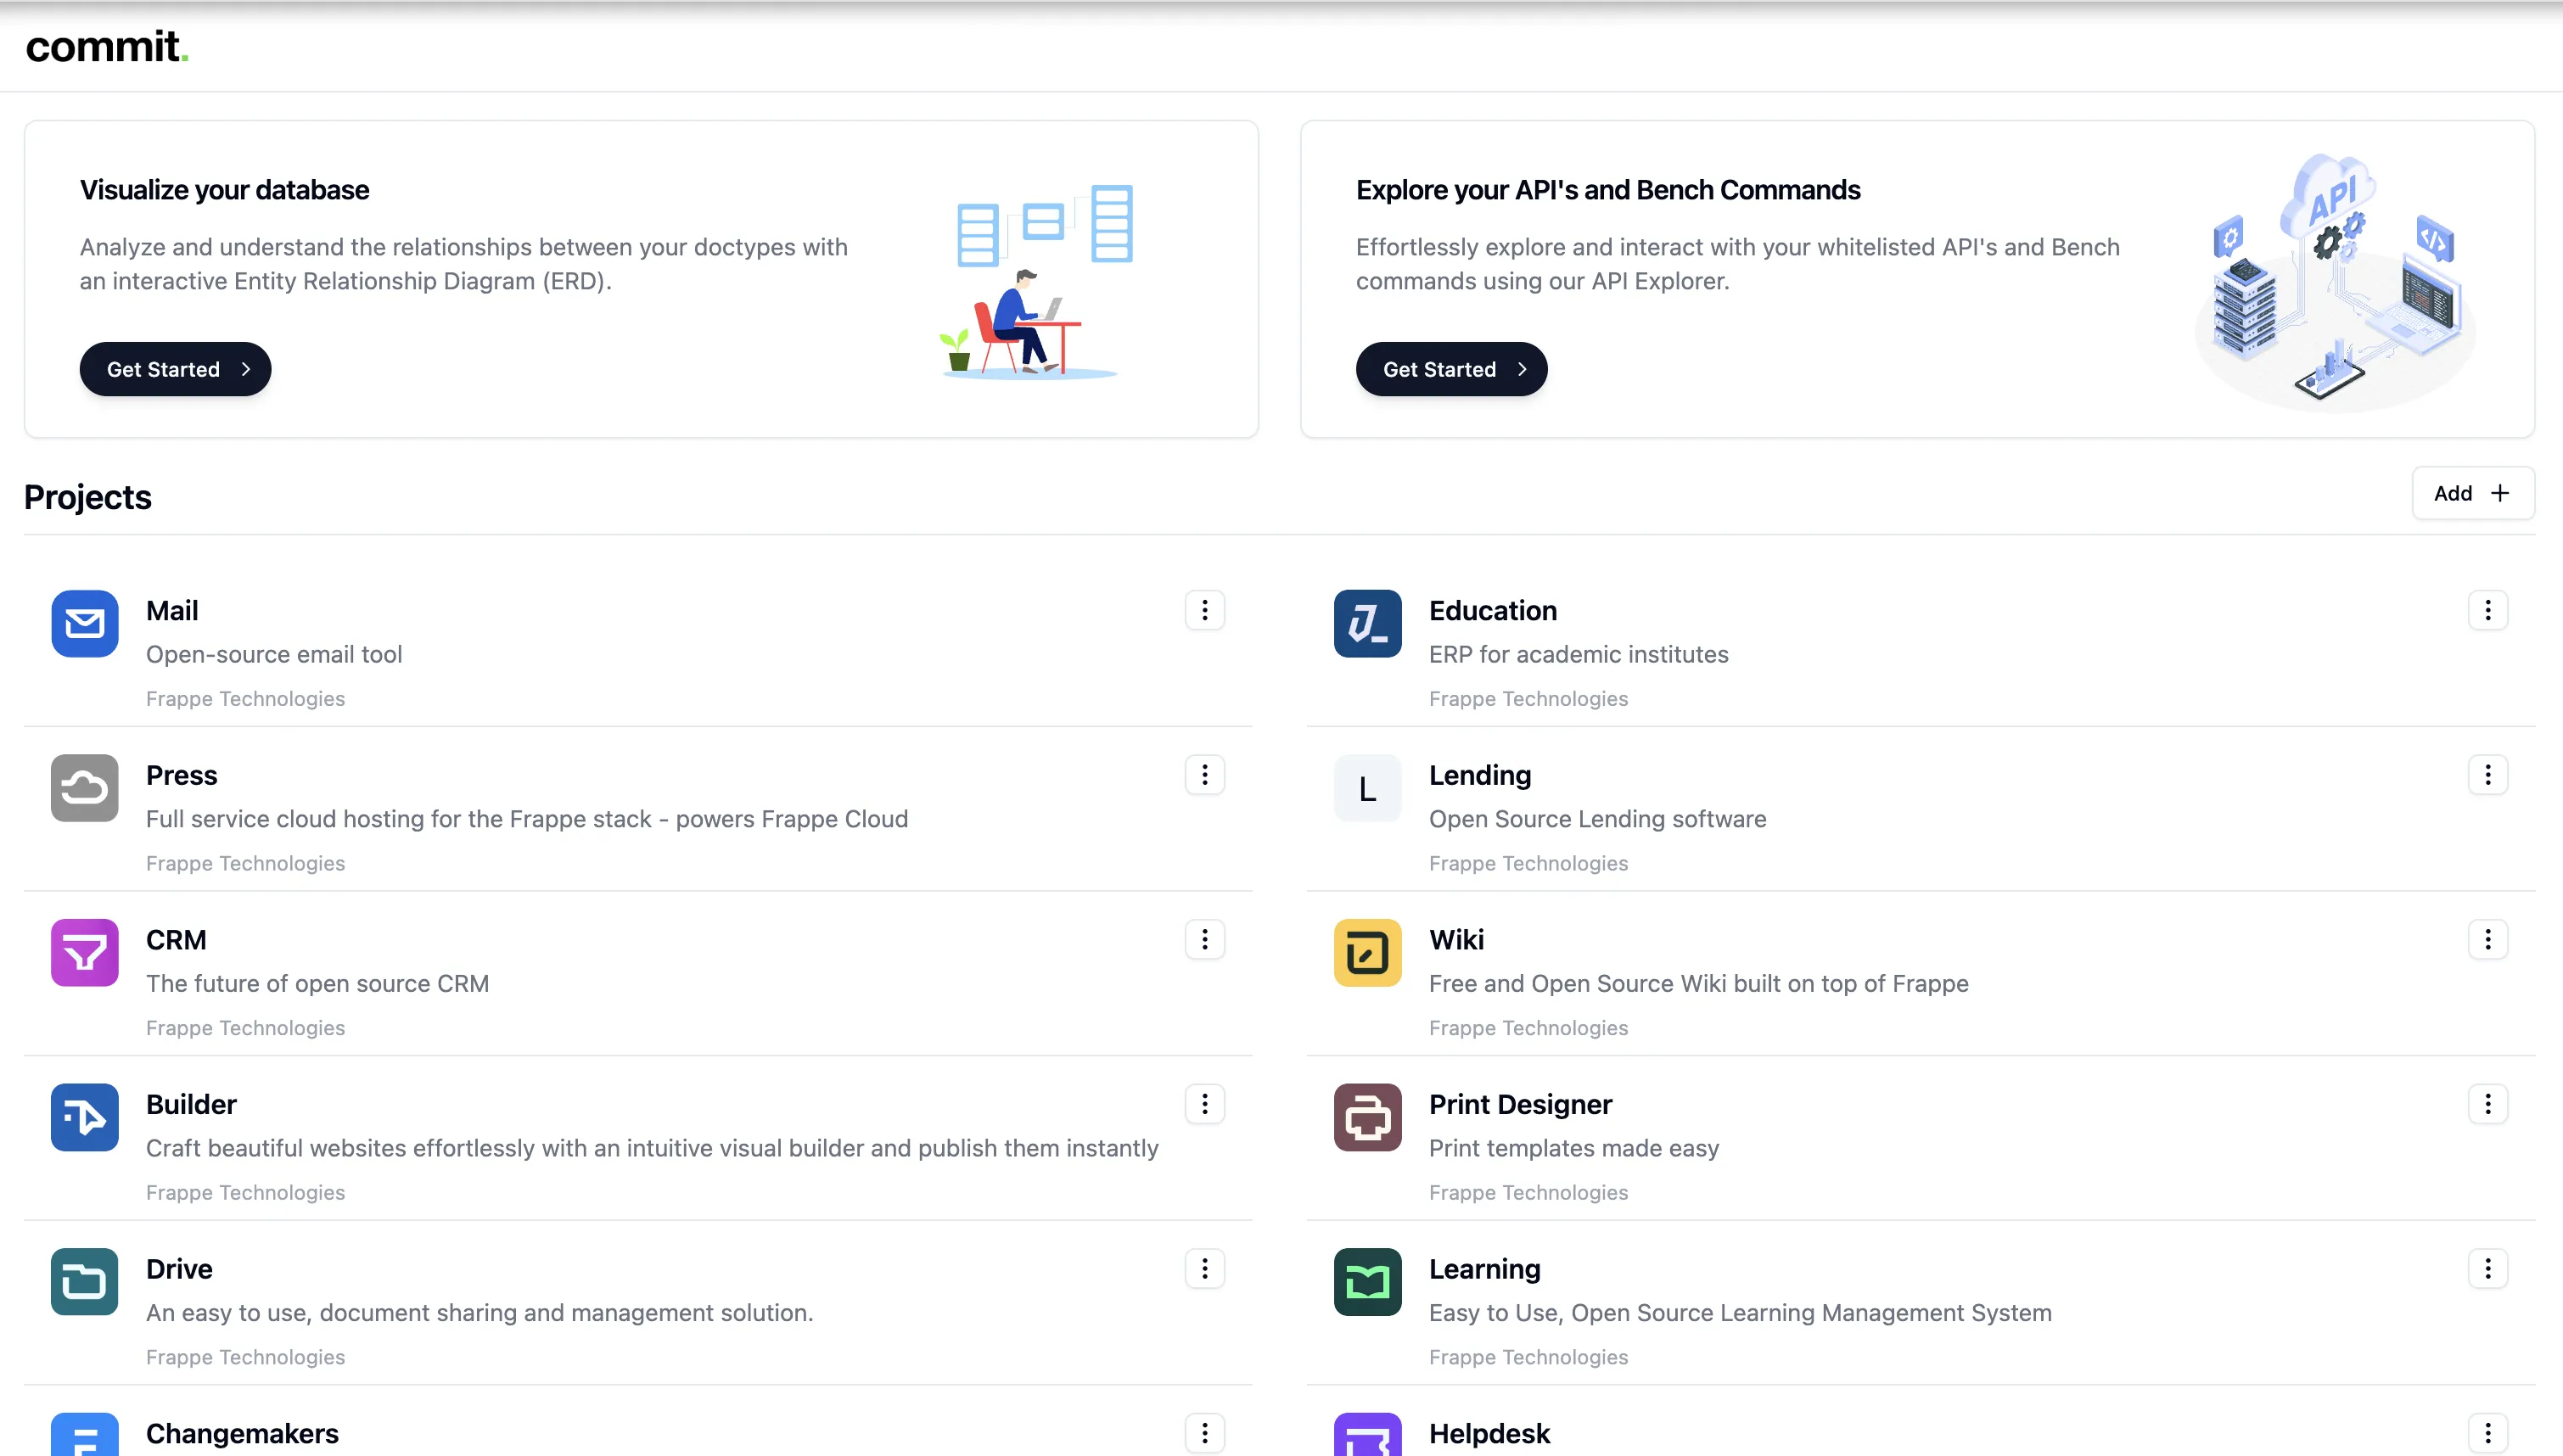Open the Print Designer printer icon
Image resolution: width=2563 pixels, height=1456 pixels.
click(1367, 1117)
